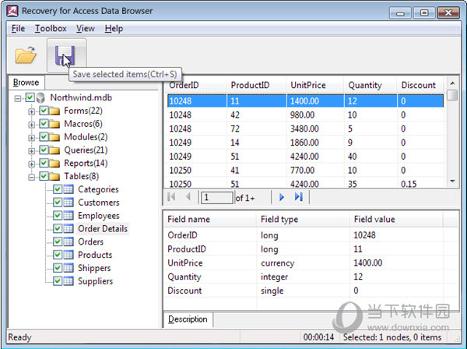Toggle the Queries(21) checkbox
The width and height of the screenshot is (467, 349).
44,150
